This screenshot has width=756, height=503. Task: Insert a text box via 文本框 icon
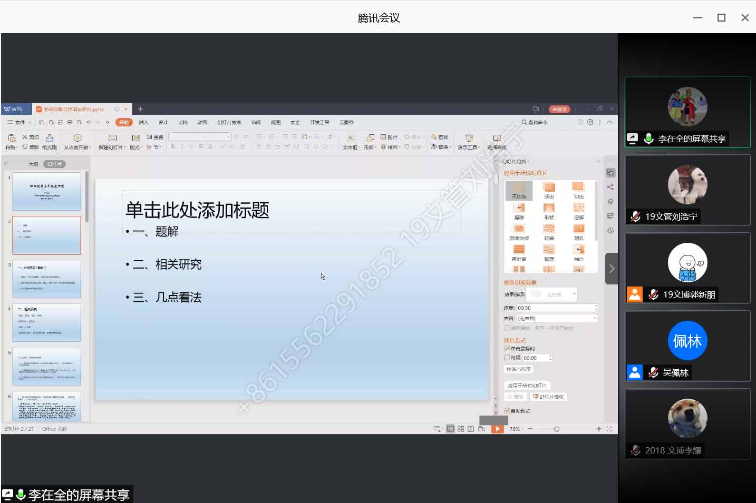click(x=351, y=138)
